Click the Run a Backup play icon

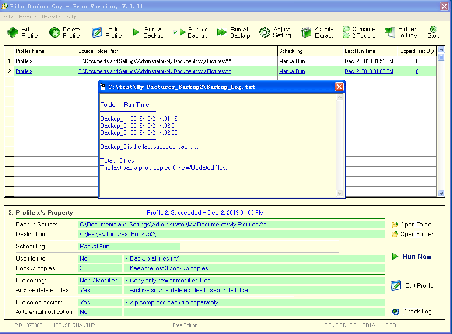pos(136,32)
